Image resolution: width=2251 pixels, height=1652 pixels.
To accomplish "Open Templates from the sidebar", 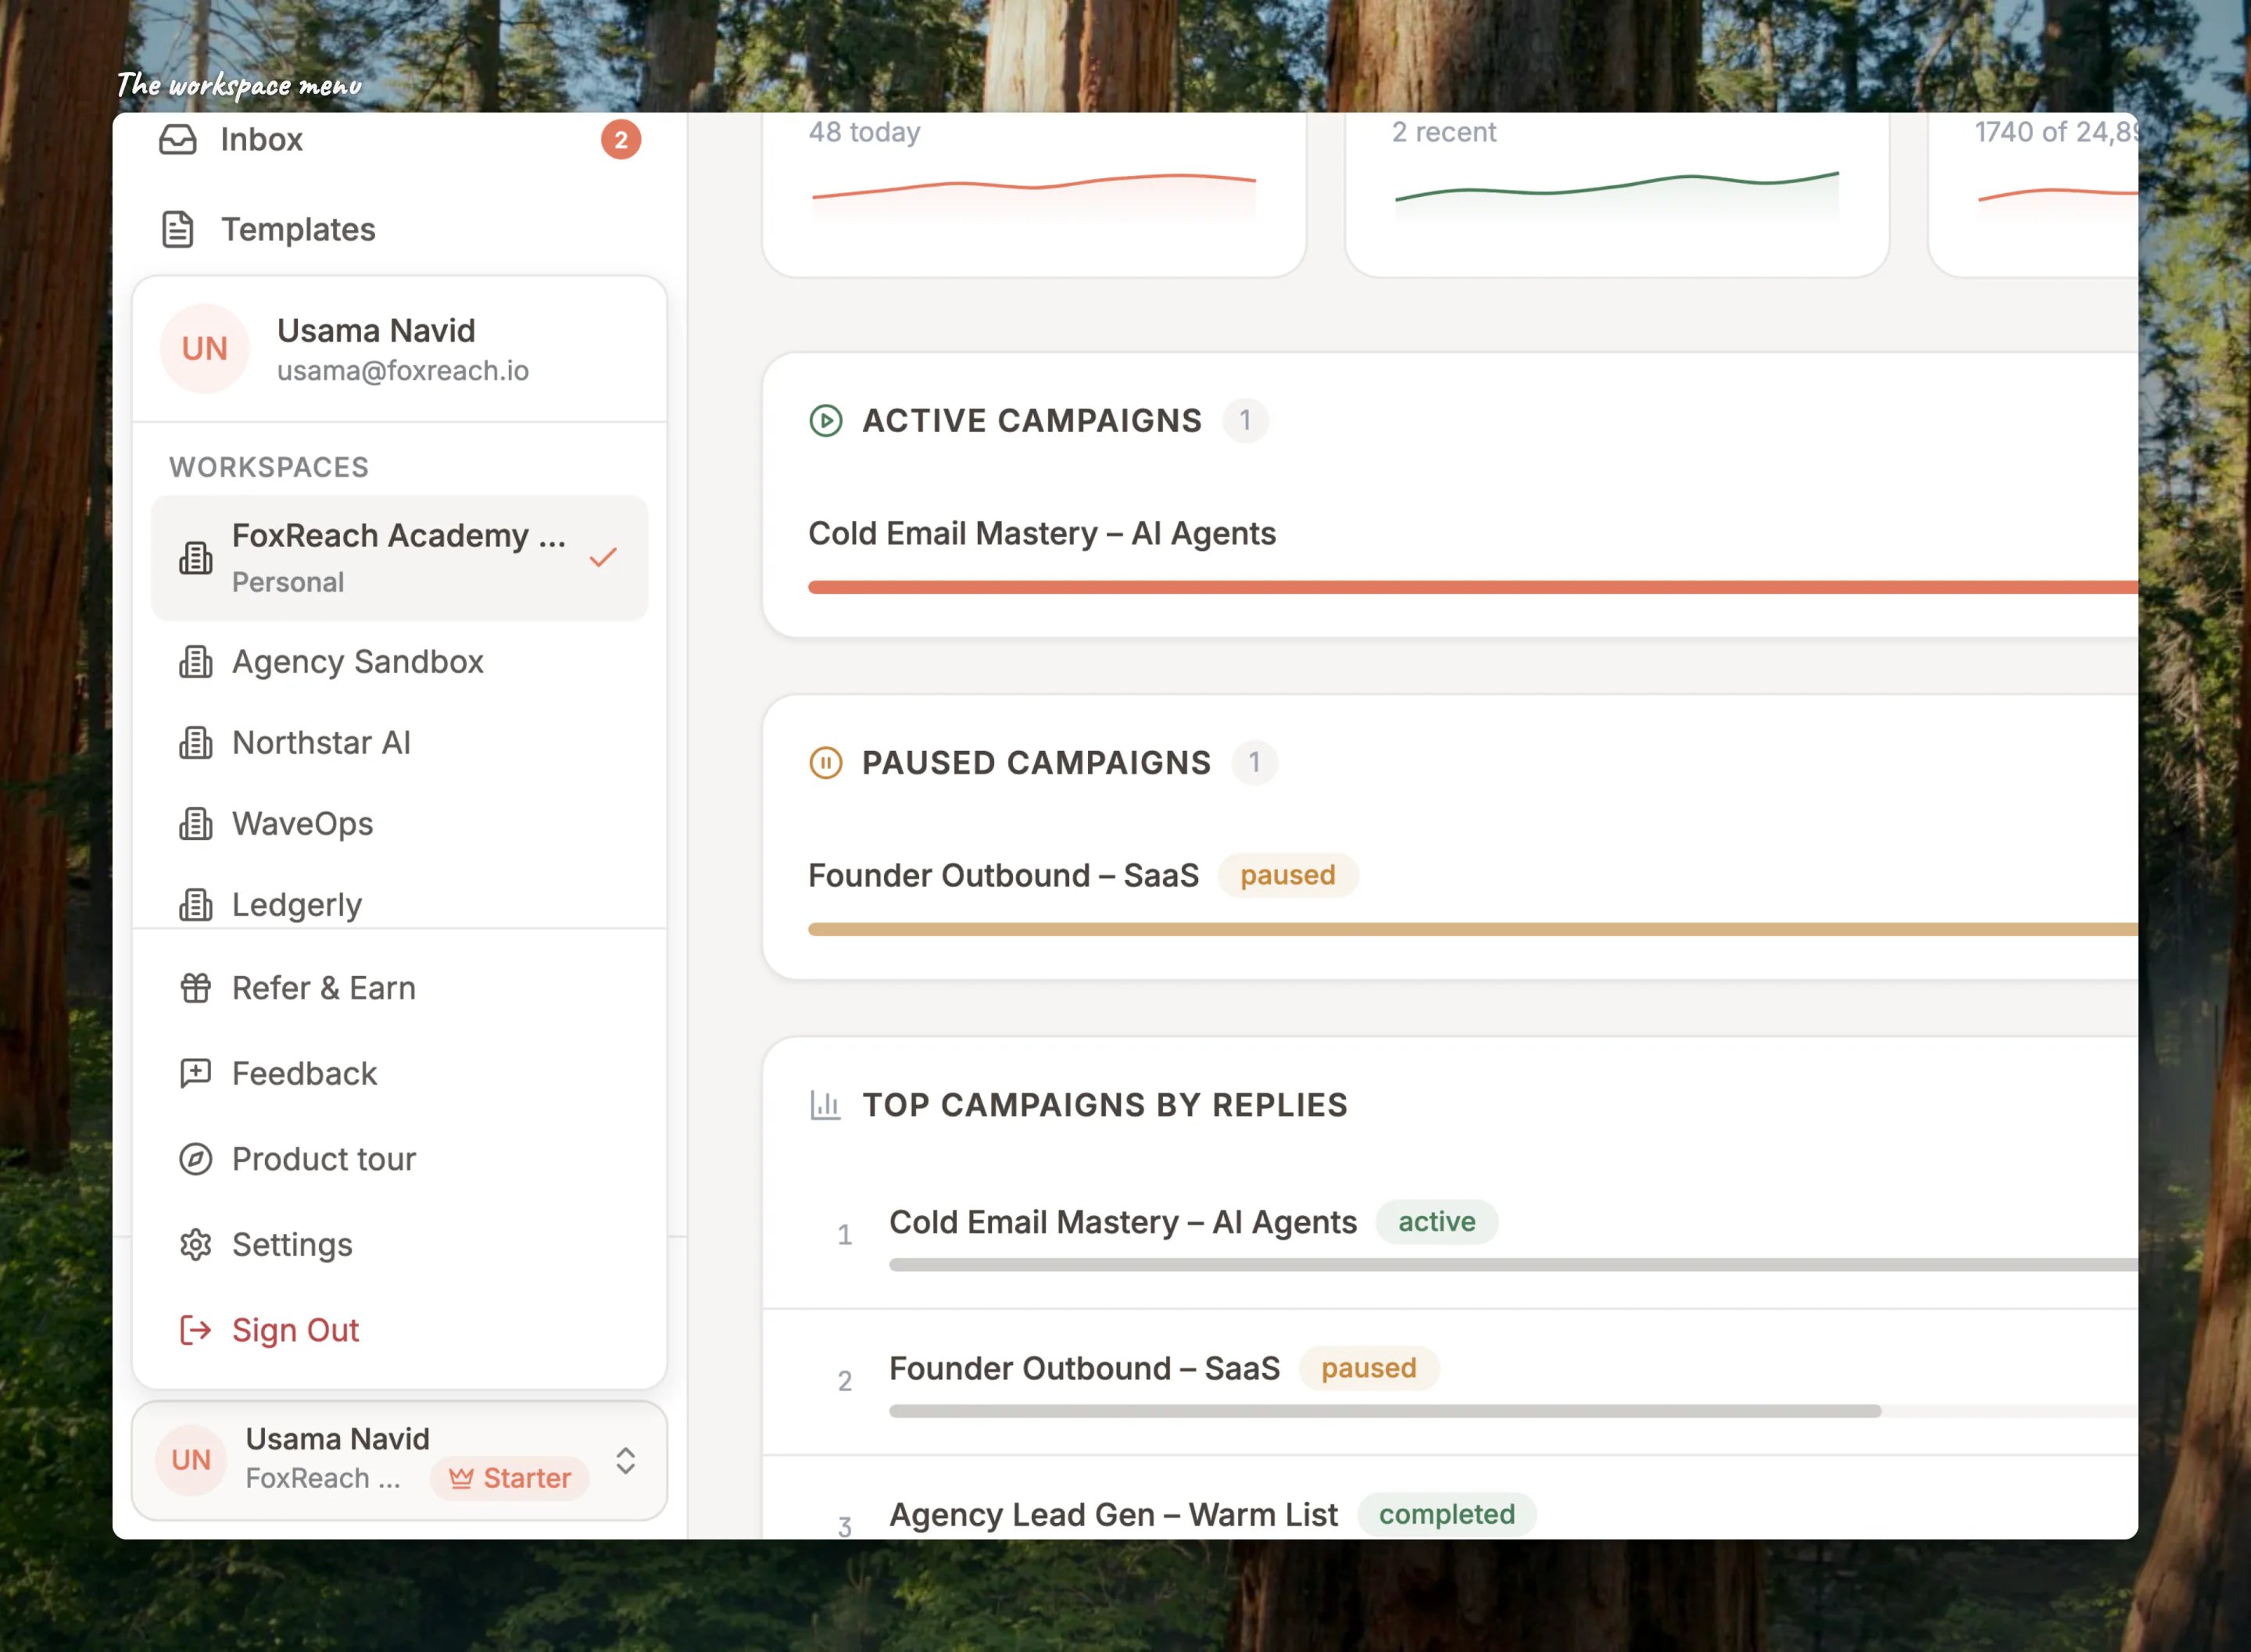I will pos(399,229).
